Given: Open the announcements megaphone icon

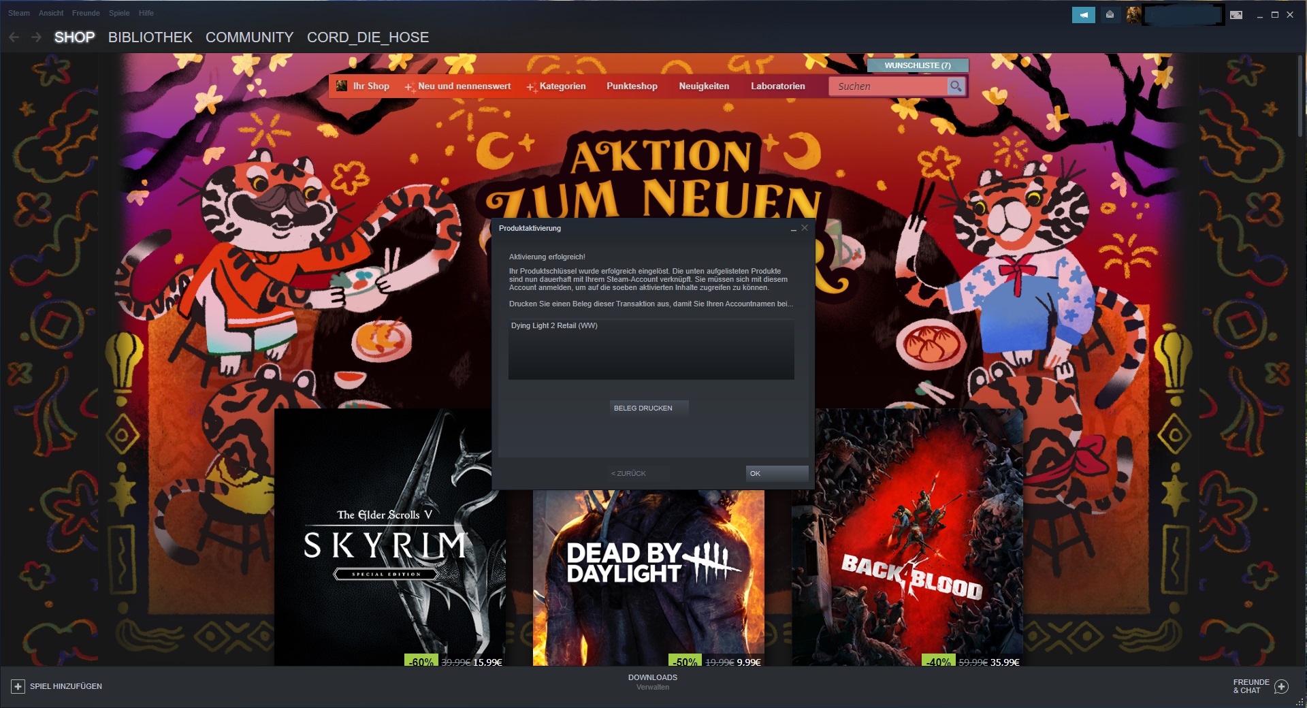Looking at the screenshot, I should (x=1083, y=14).
